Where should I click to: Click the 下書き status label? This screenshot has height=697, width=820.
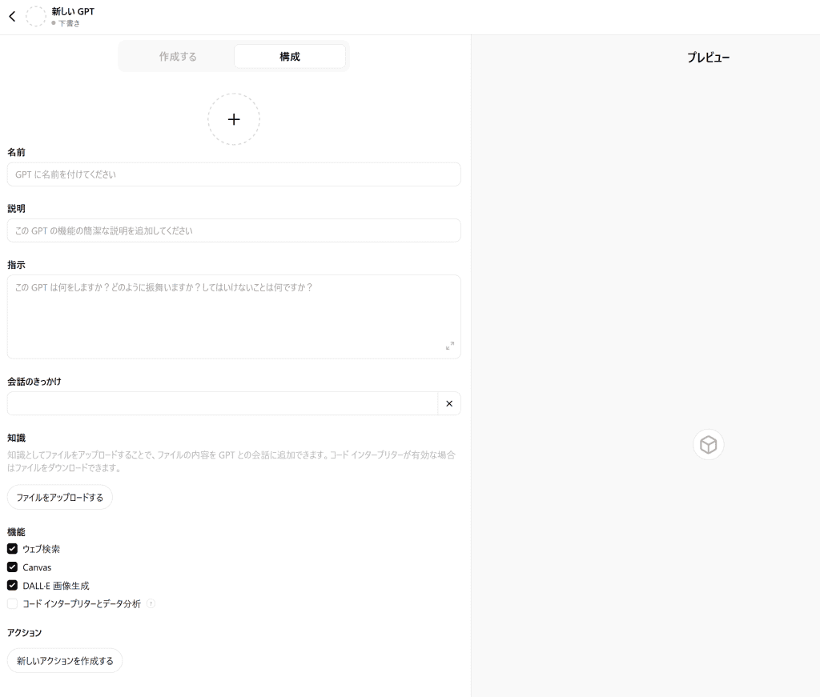(69, 23)
